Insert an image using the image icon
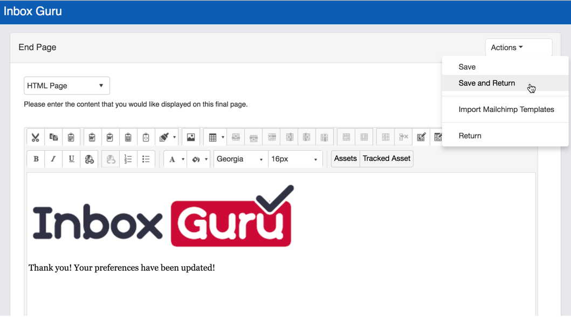The width and height of the screenshot is (571, 317). point(191,137)
